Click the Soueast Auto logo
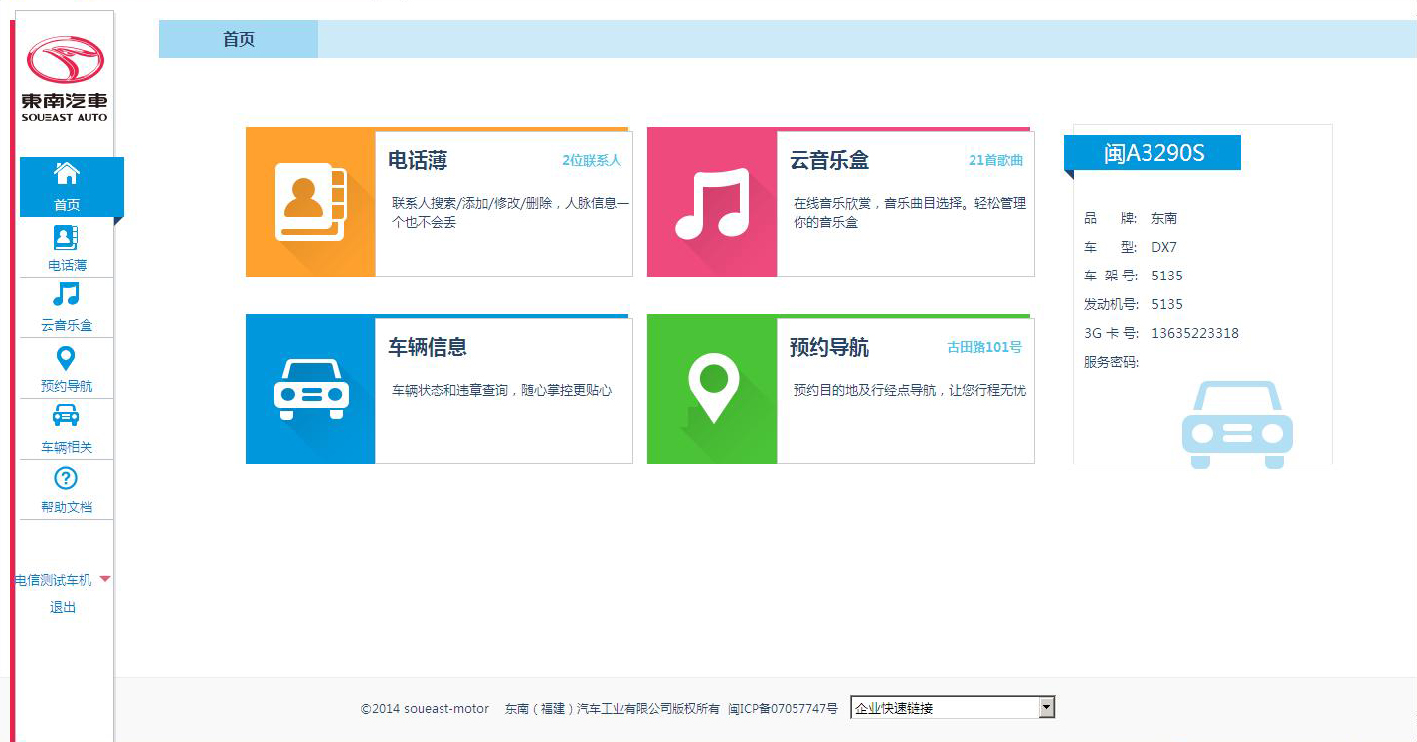Image resolution: width=1417 pixels, height=742 pixels. (65, 78)
